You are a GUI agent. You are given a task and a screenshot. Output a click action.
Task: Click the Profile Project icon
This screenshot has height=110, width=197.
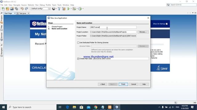tap(80, 9)
